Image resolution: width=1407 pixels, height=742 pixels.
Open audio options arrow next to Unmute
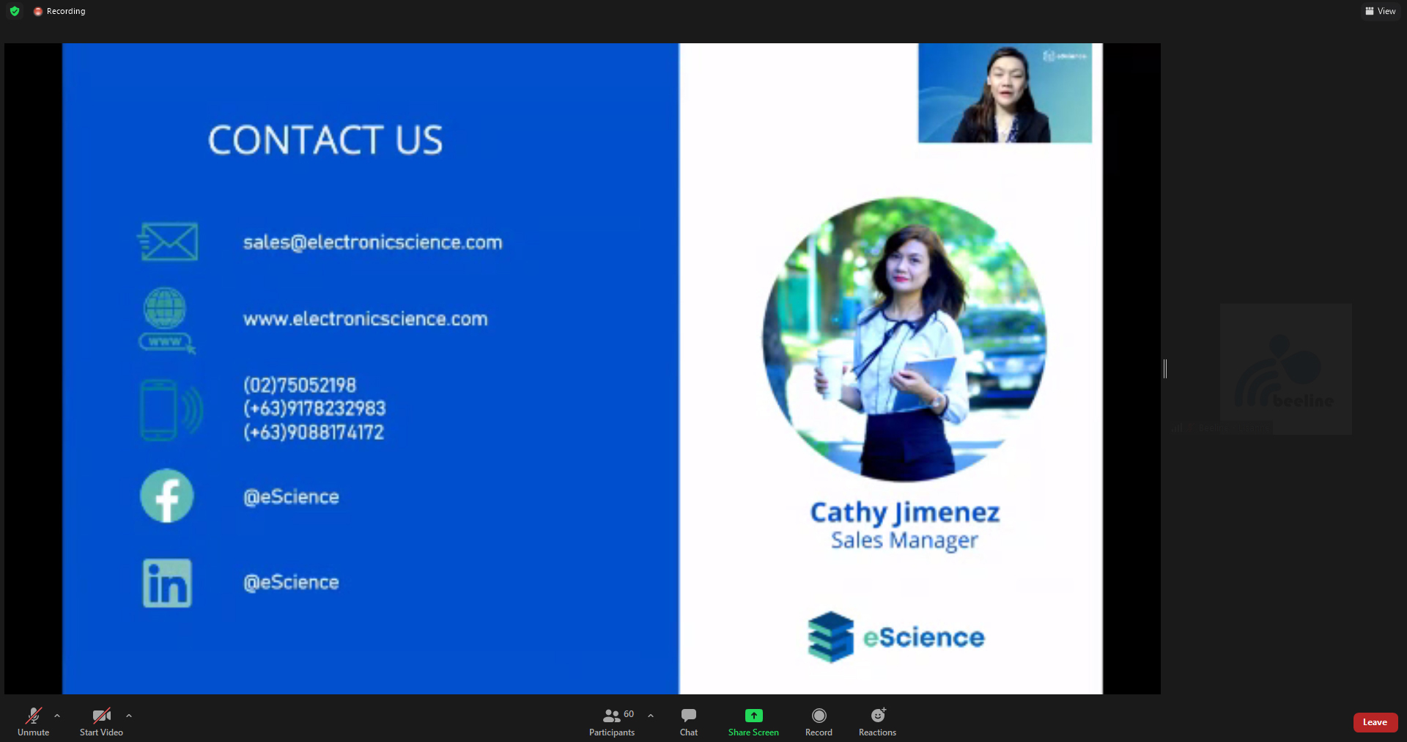57,716
